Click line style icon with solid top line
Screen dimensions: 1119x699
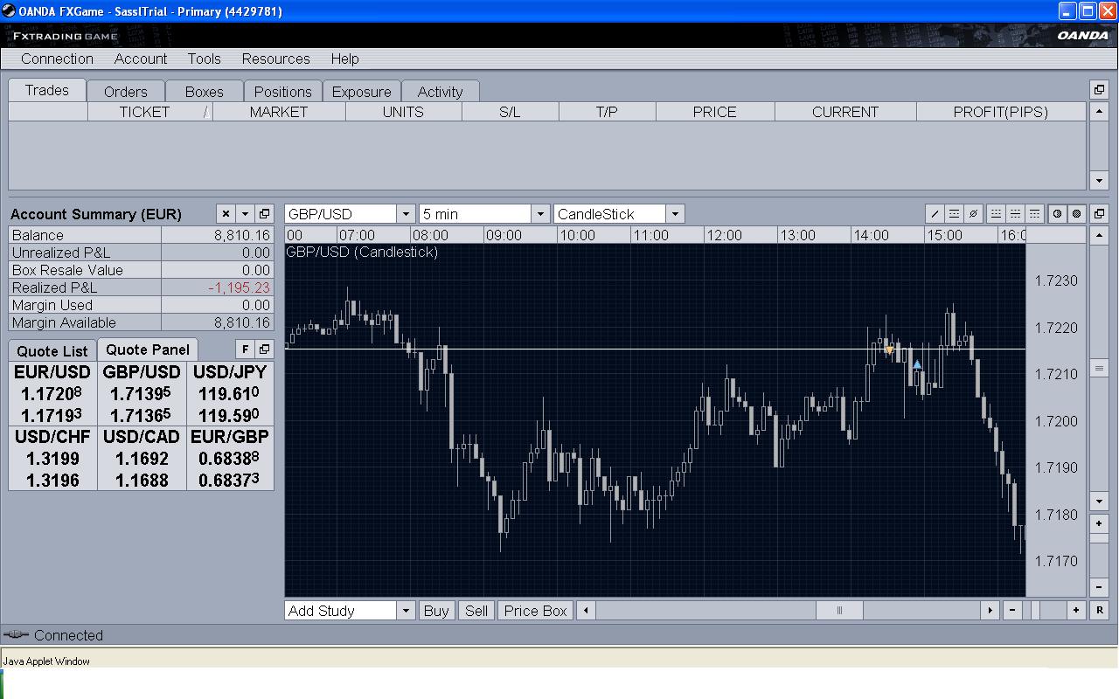pos(1034,214)
